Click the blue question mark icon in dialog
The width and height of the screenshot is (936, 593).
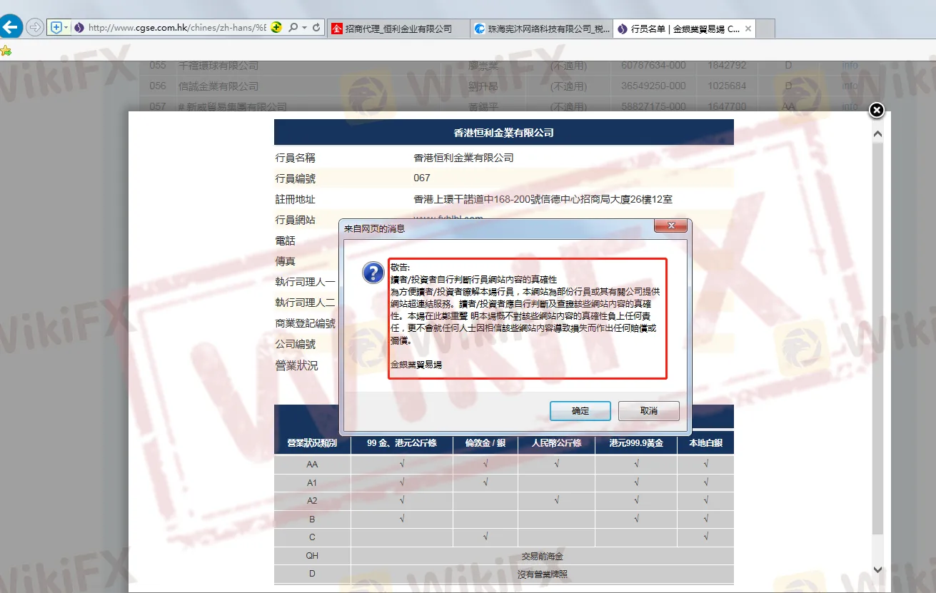click(373, 272)
